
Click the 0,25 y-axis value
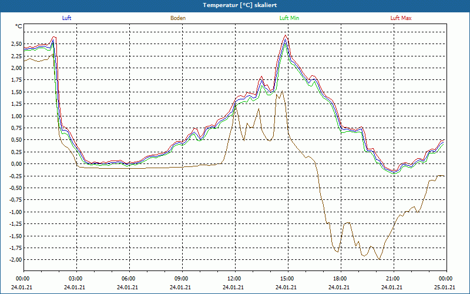tap(17, 152)
